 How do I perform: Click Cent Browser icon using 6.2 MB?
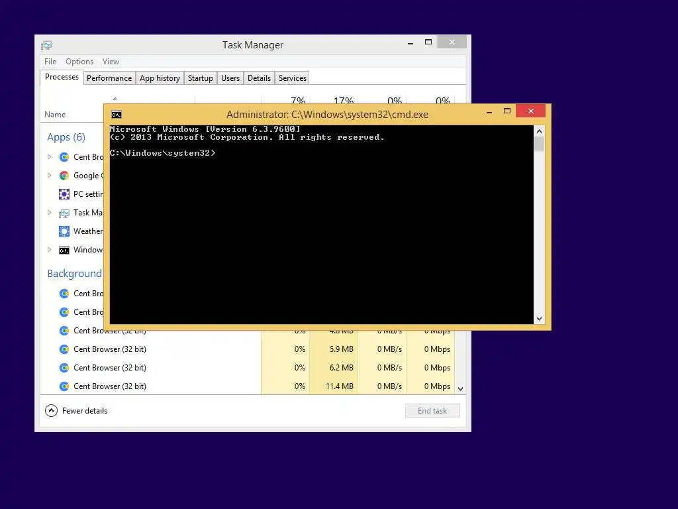64,368
